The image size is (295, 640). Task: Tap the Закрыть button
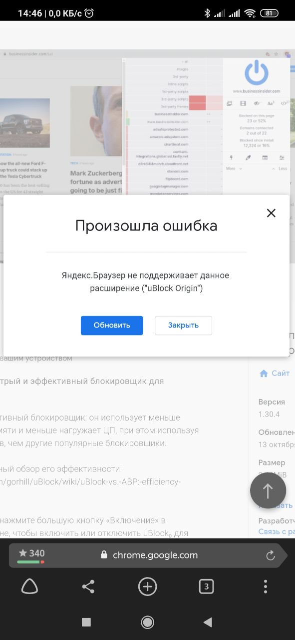coord(183,325)
